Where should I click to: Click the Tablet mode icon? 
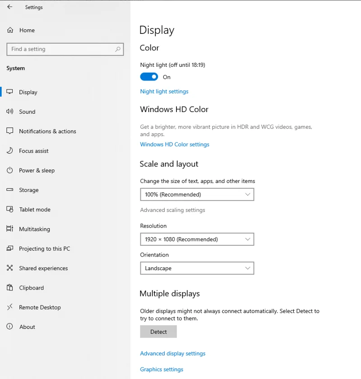[x=9, y=209]
